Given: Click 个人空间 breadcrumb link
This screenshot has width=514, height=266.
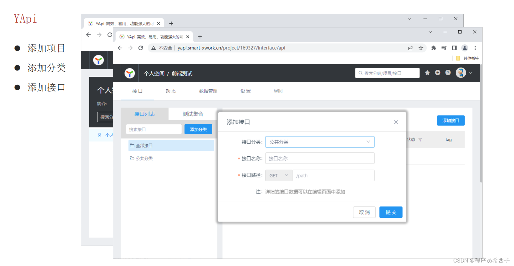Looking at the screenshot, I should click(x=154, y=73).
